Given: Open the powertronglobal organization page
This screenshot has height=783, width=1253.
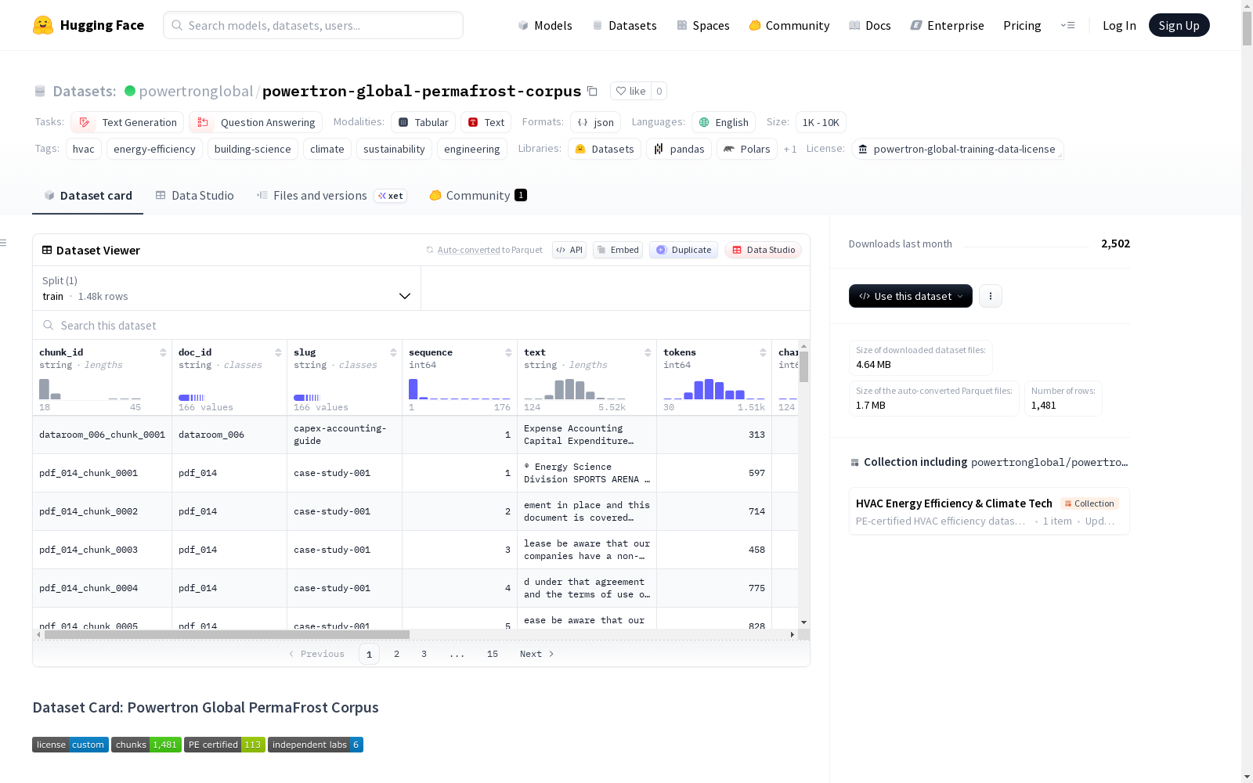Looking at the screenshot, I should pyautogui.click(x=196, y=91).
